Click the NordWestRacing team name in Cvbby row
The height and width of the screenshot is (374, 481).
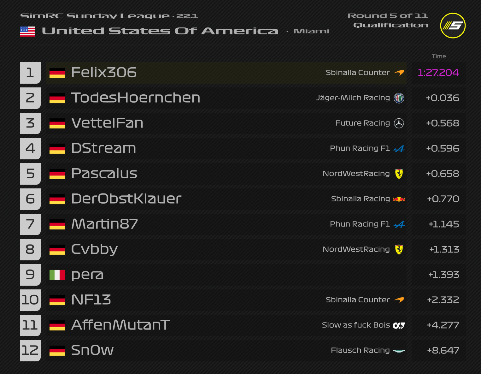(x=356, y=249)
